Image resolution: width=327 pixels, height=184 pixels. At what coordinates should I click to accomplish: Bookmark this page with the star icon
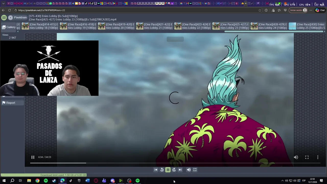(x=260, y=10)
